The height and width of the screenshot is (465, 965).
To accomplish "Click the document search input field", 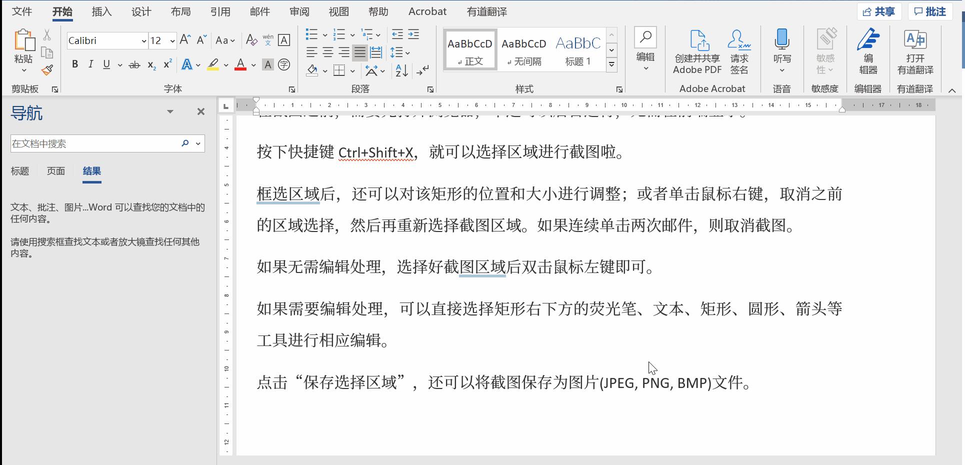I will point(95,143).
